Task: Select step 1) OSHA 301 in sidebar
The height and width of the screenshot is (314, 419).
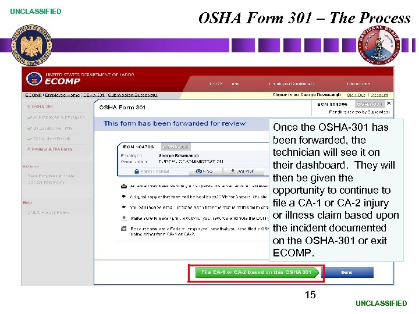Action: [x=40, y=106]
